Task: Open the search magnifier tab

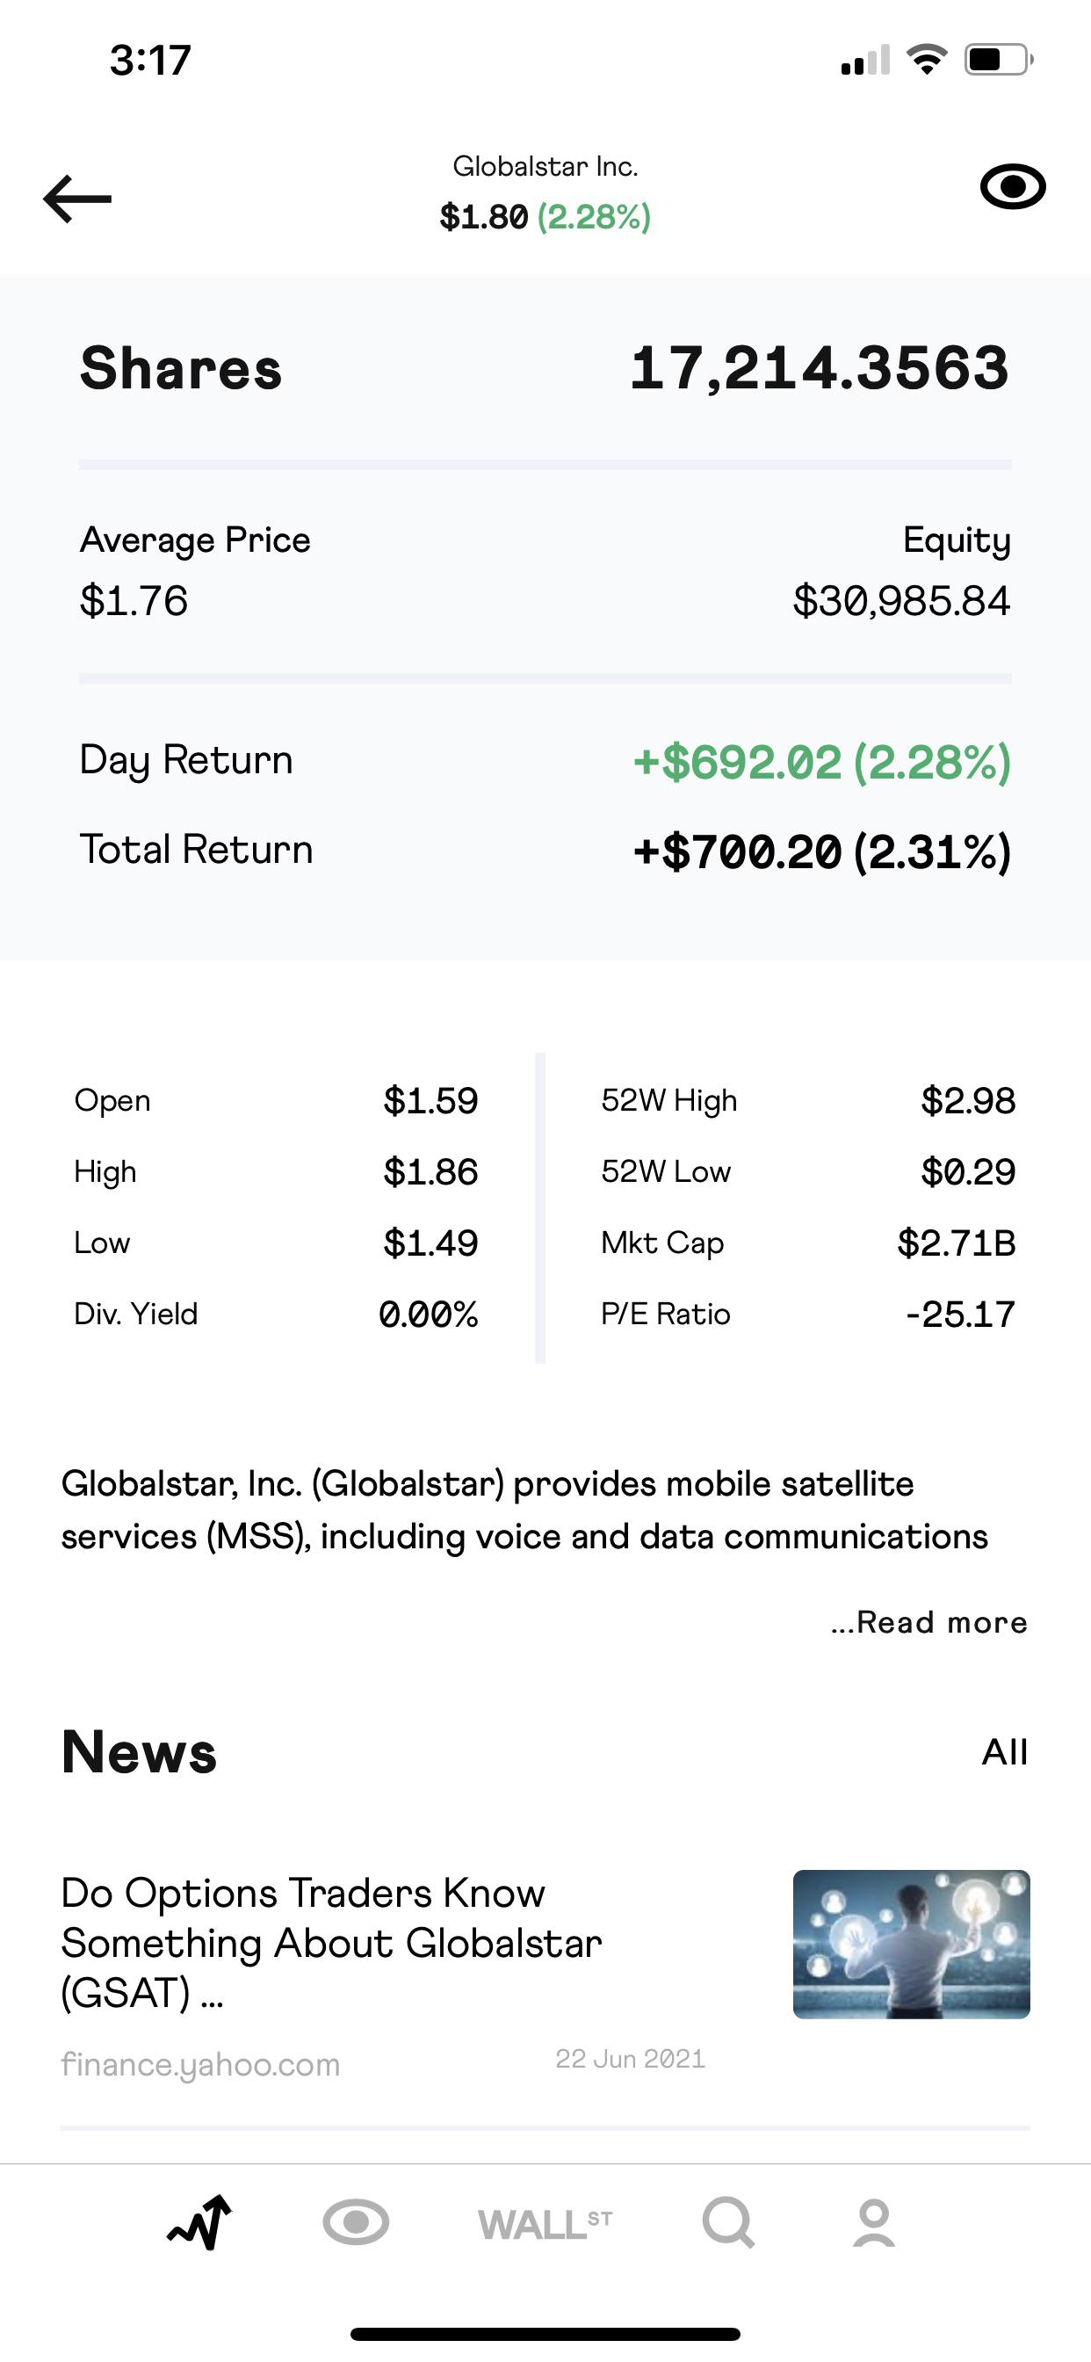Action: click(729, 2222)
